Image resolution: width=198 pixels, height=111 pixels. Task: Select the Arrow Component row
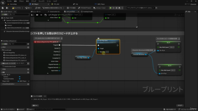pyautogui.click(x=15, y=23)
